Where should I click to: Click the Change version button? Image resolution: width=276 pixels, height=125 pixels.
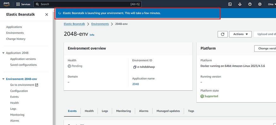click(265, 48)
